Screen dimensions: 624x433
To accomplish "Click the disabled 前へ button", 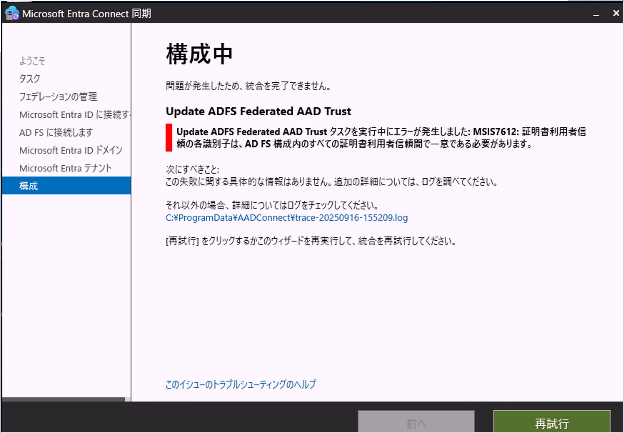I will (416, 423).
